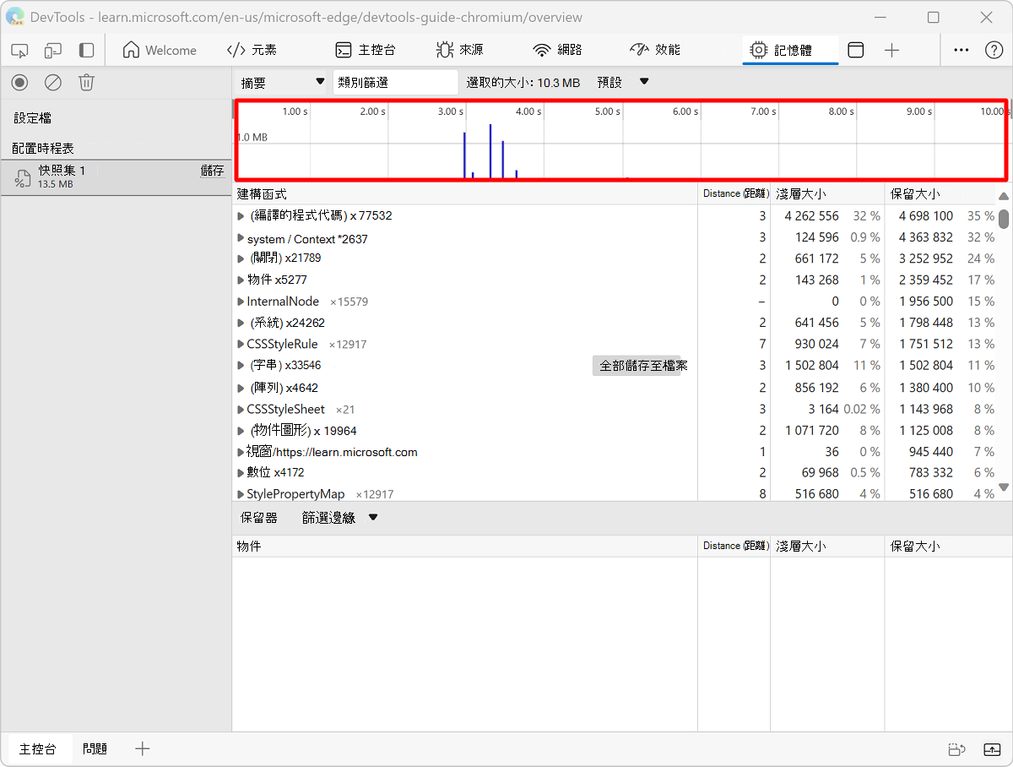The width and height of the screenshot is (1013, 767).
Task: Sort by 建構函式 column header
Action: click(465, 194)
